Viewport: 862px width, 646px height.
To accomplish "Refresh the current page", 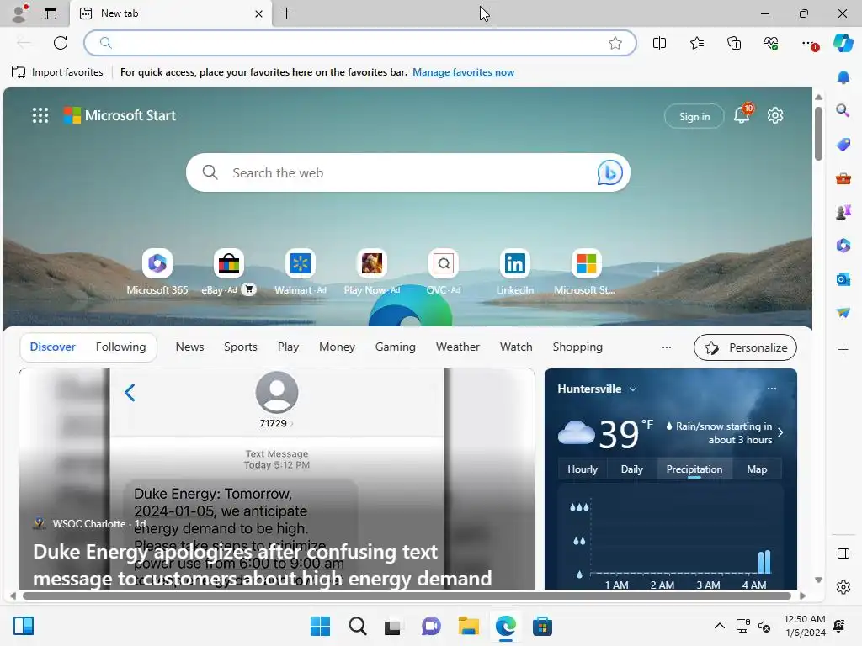I will 61,43.
